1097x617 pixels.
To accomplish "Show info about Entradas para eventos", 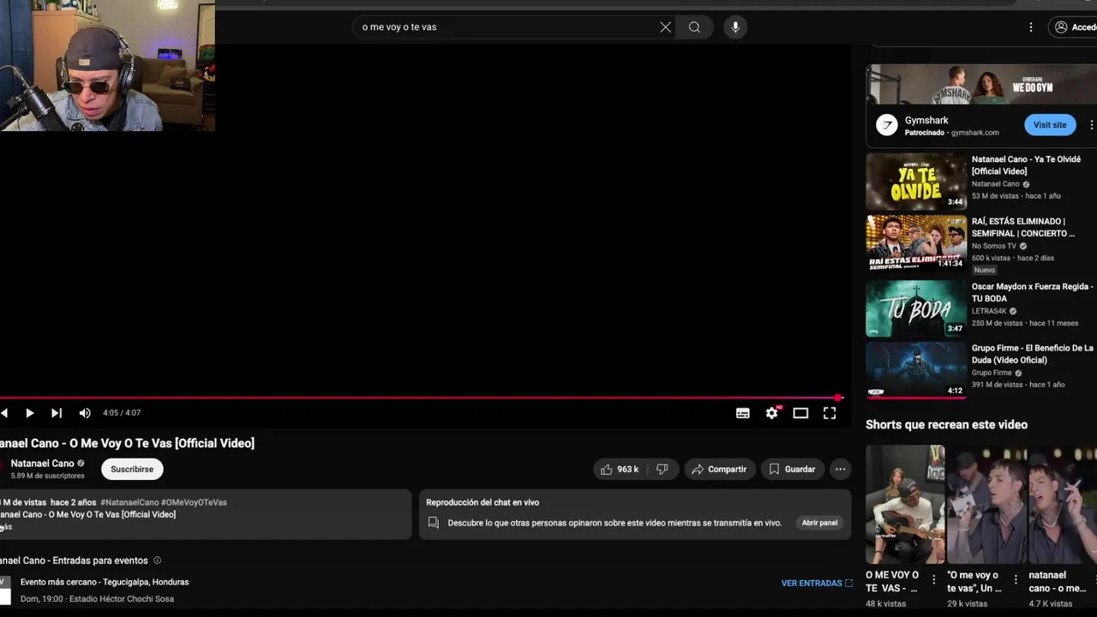I will pos(157,560).
